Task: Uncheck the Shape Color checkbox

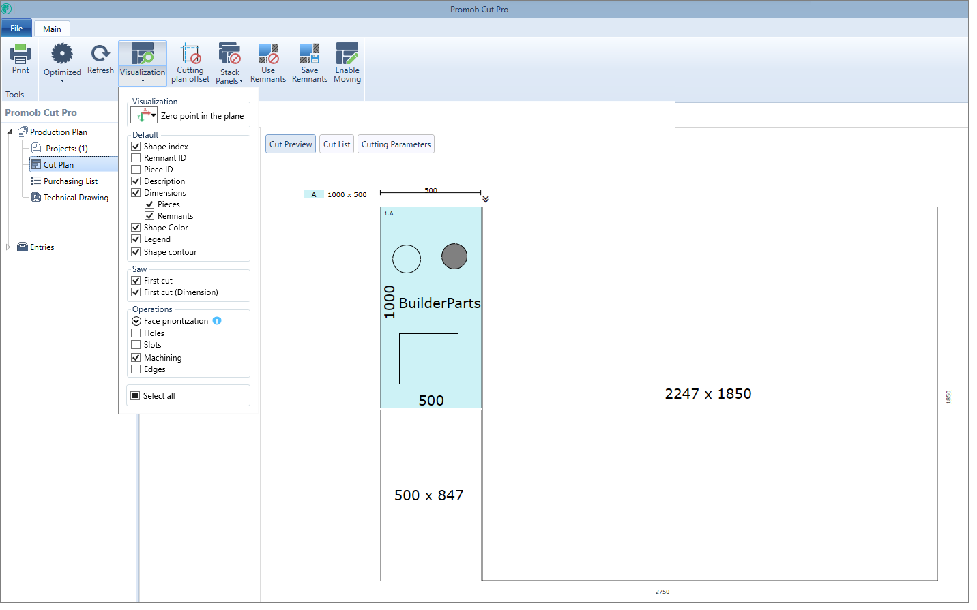Action: tap(136, 228)
